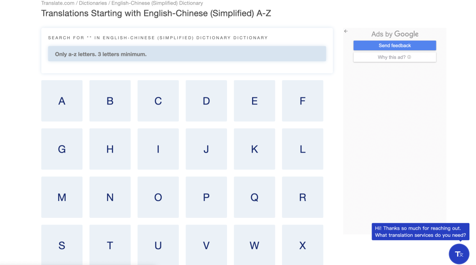Click Why this ad? button
Image resolution: width=476 pixels, height=265 pixels.
[x=394, y=57]
